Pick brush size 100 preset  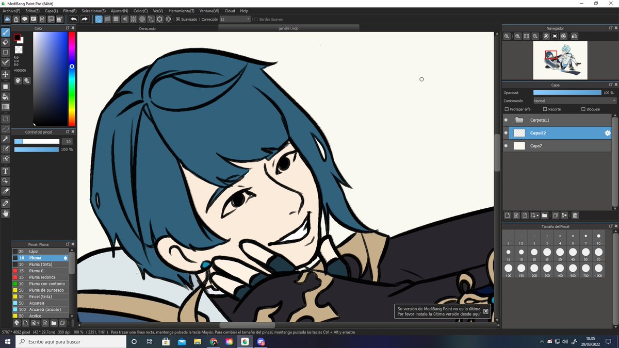tap(508, 270)
